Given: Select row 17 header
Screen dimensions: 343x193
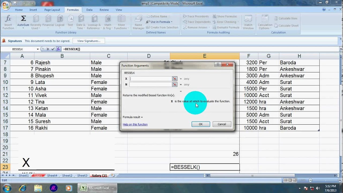Looking at the screenshot, I should coord(5,128).
